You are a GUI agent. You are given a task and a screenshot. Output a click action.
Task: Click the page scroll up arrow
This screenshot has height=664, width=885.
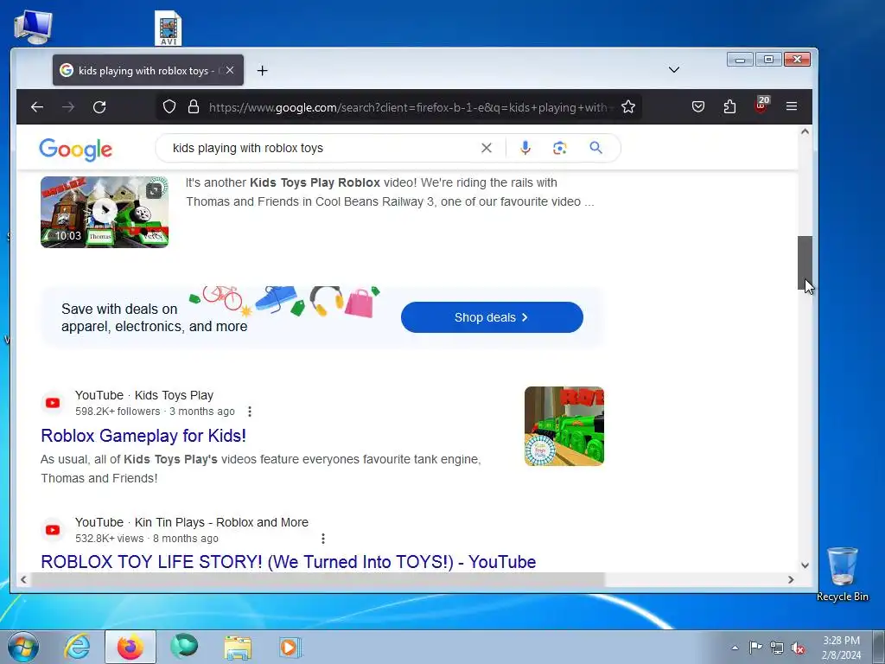805,131
